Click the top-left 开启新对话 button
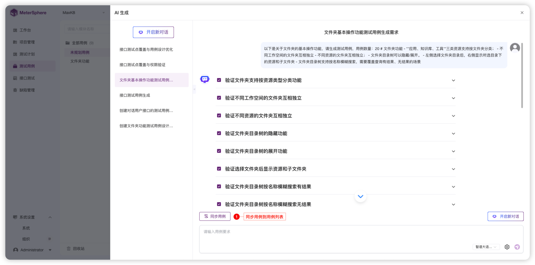Image resolution: width=535 pixels, height=265 pixels. (153, 32)
